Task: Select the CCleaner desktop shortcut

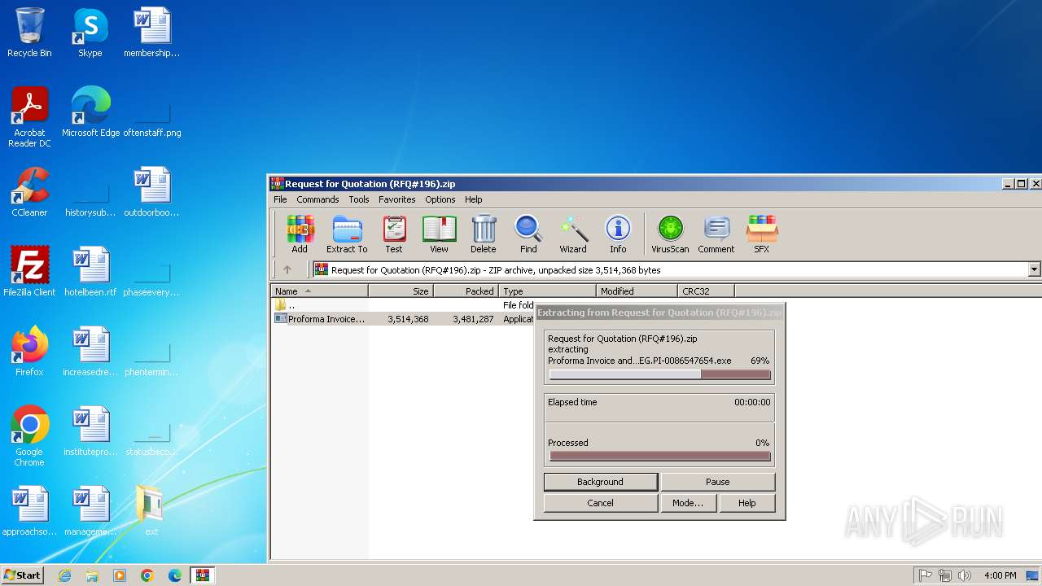Action: 29,192
